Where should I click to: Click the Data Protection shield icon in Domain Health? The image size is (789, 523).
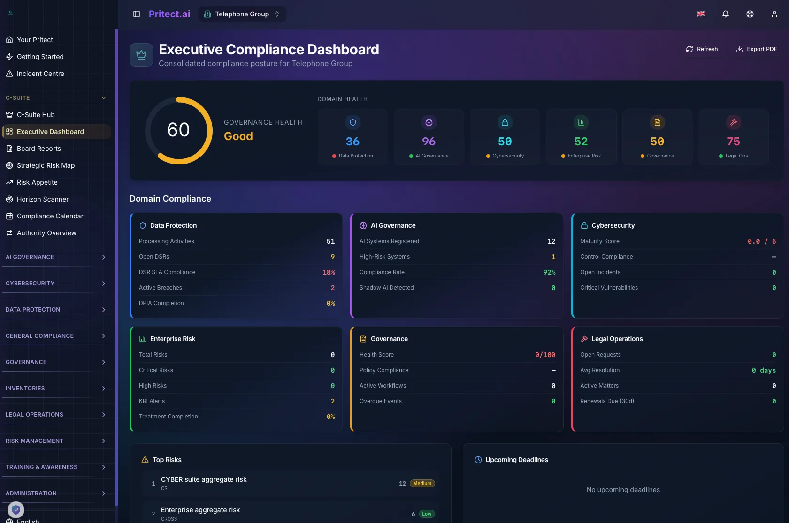click(x=353, y=122)
